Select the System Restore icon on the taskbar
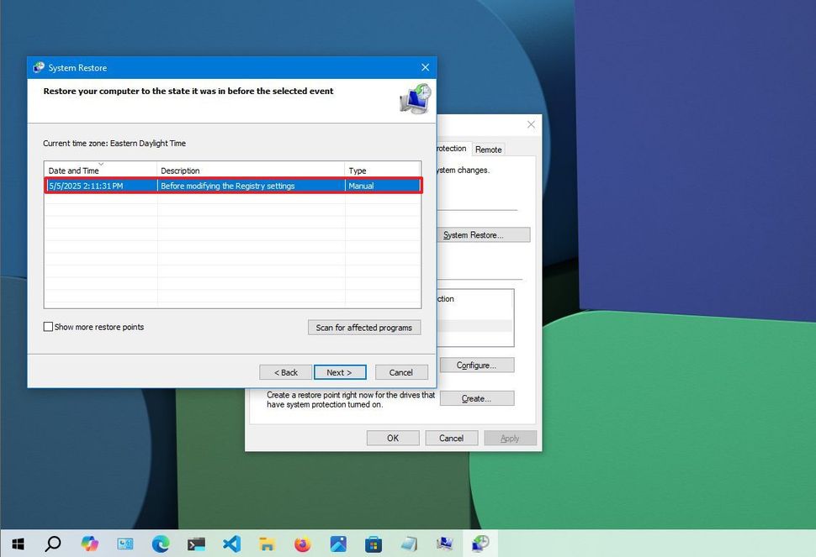Image resolution: width=816 pixels, height=557 pixels. pyautogui.click(x=480, y=544)
